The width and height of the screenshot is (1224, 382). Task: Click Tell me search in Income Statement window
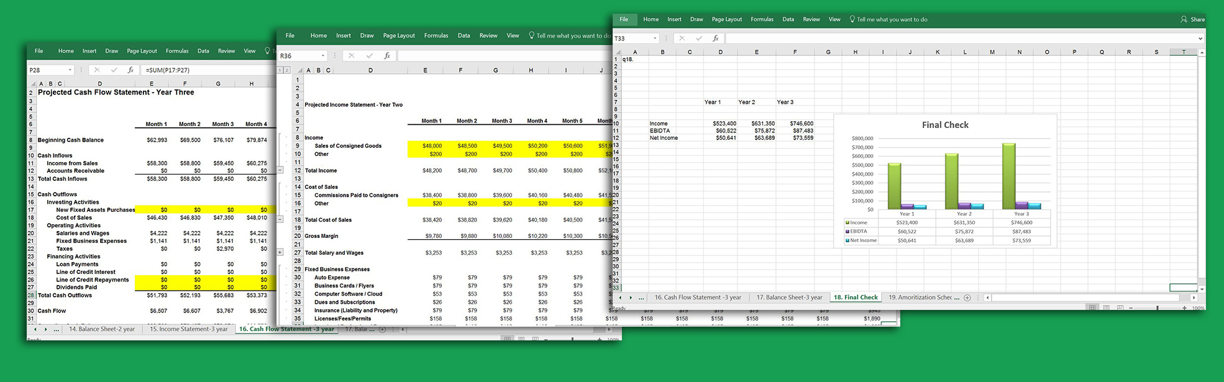(569, 35)
